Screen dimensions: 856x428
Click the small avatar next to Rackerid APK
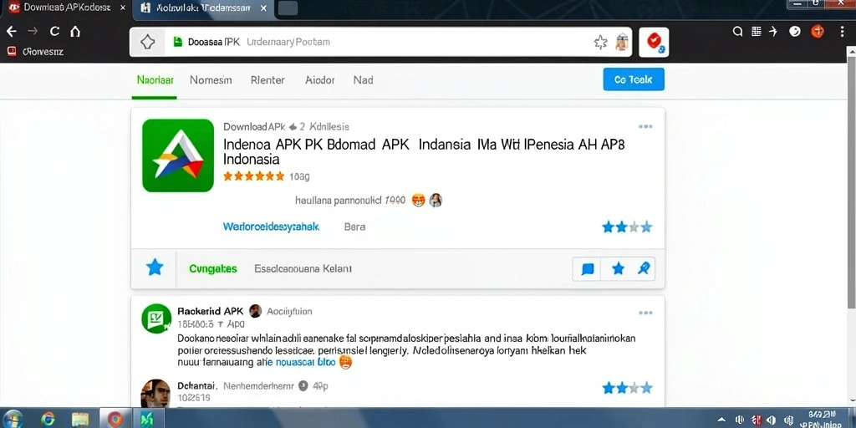click(x=255, y=311)
